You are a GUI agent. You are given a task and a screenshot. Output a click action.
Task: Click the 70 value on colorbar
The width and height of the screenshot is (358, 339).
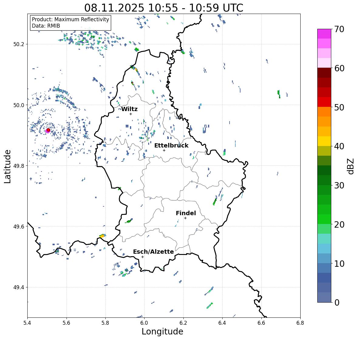(x=339, y=29)
